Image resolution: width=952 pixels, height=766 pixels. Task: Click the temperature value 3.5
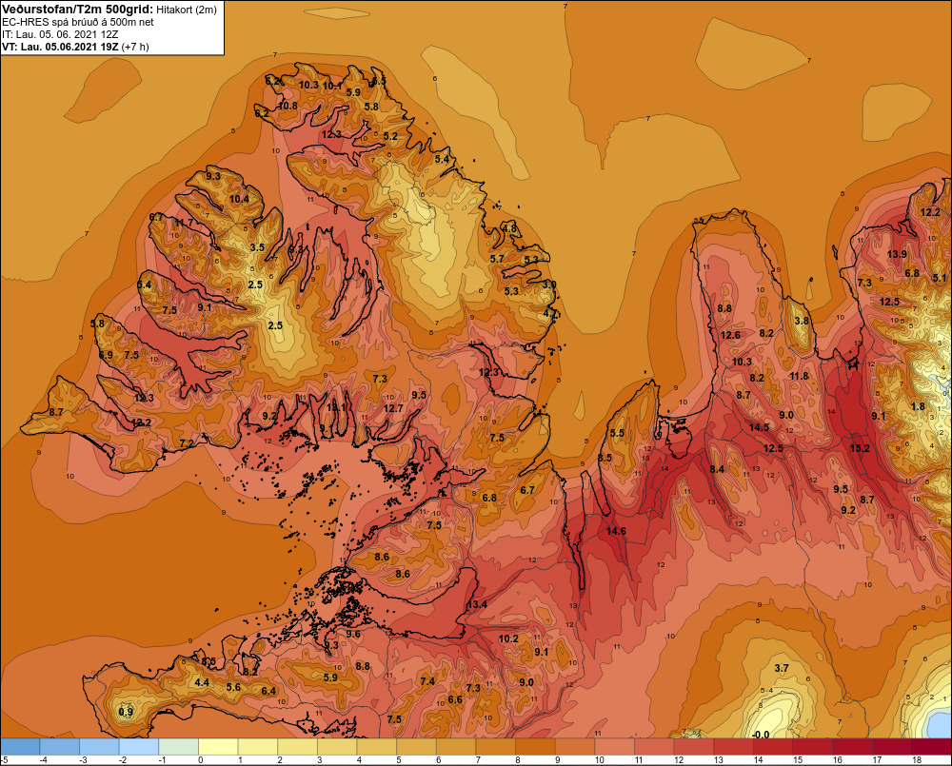[x=257, y=247]
